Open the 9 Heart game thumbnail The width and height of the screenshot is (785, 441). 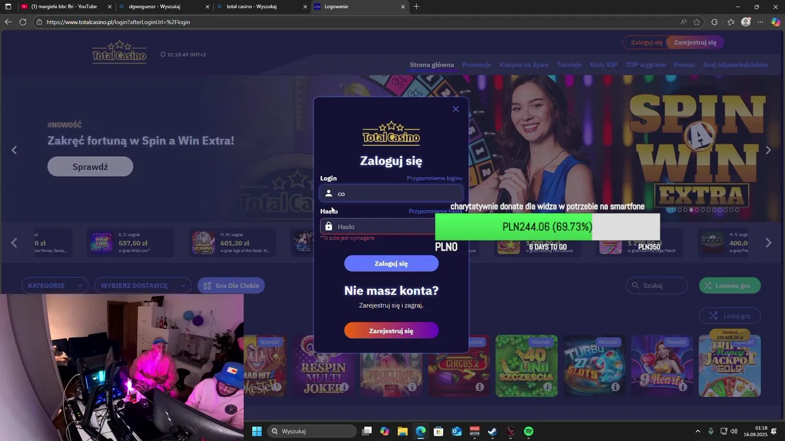[662, 366]
